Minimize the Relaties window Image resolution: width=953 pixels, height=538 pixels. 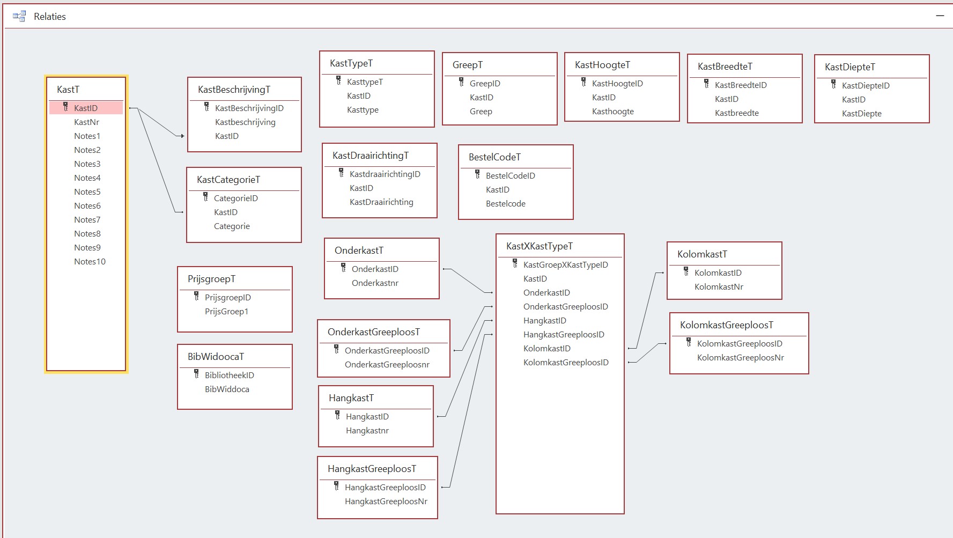point(940,16)
